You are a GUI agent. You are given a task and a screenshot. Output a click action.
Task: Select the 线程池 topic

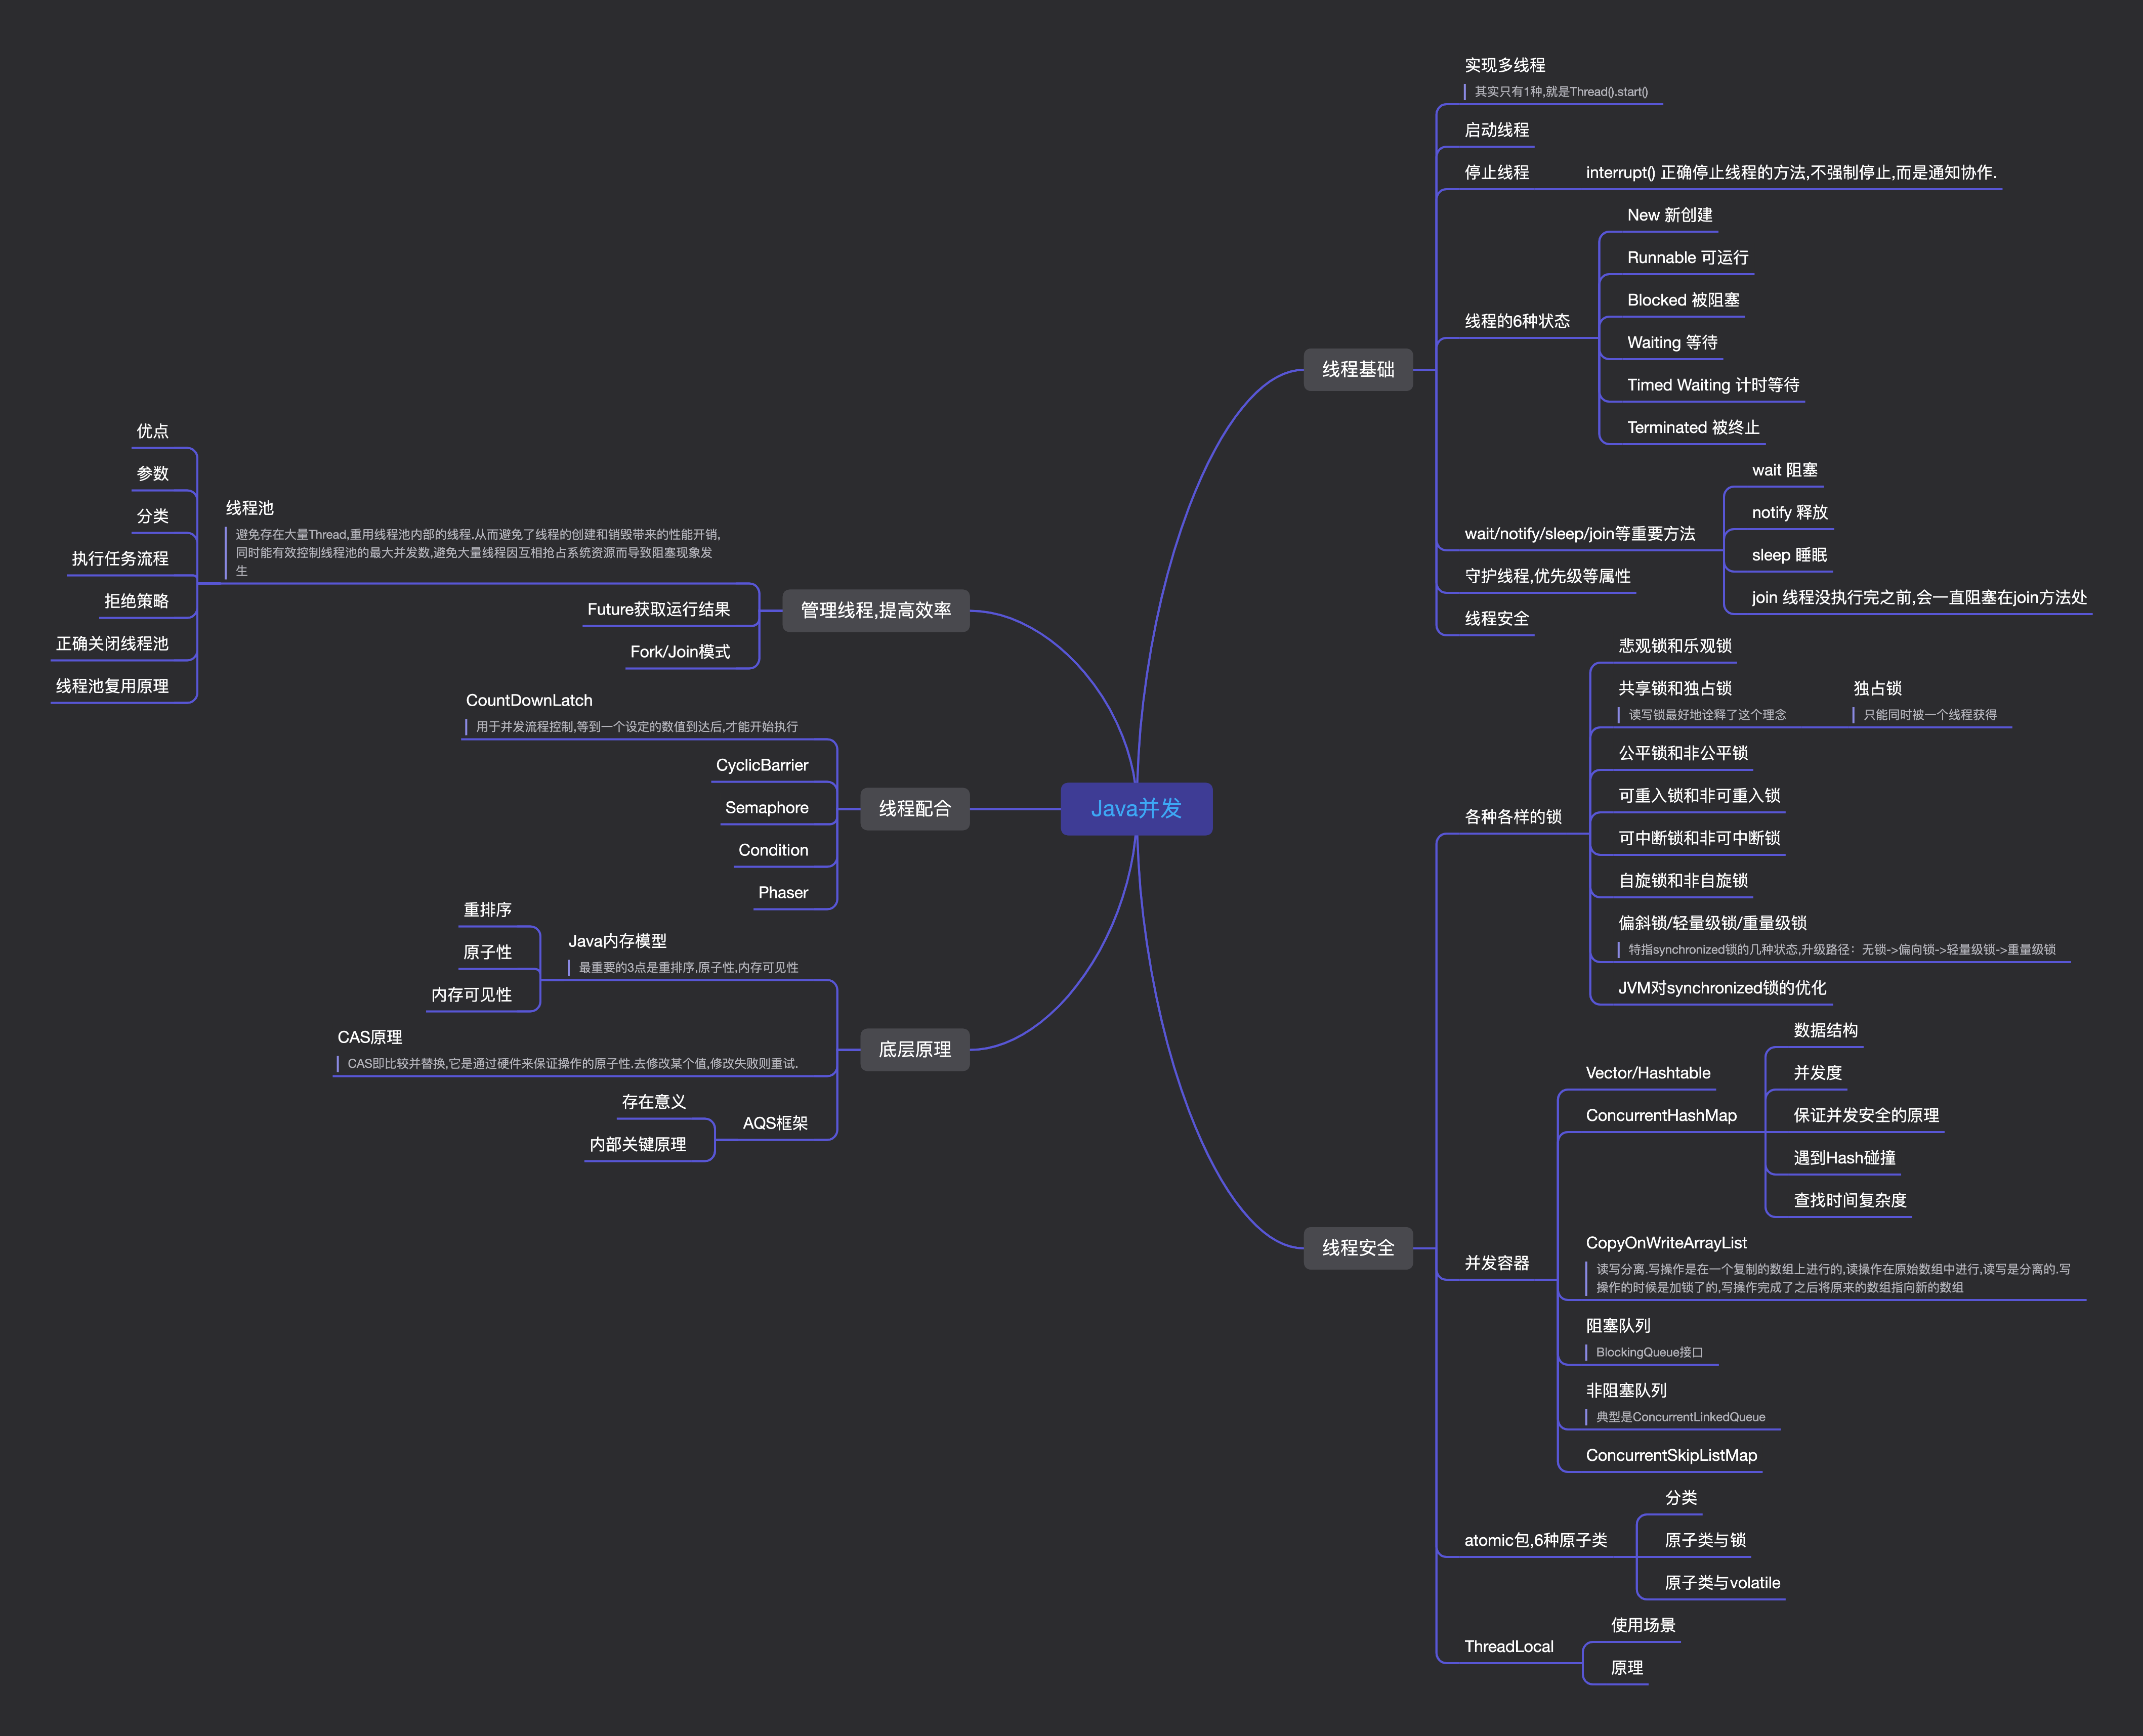[249, 508]
